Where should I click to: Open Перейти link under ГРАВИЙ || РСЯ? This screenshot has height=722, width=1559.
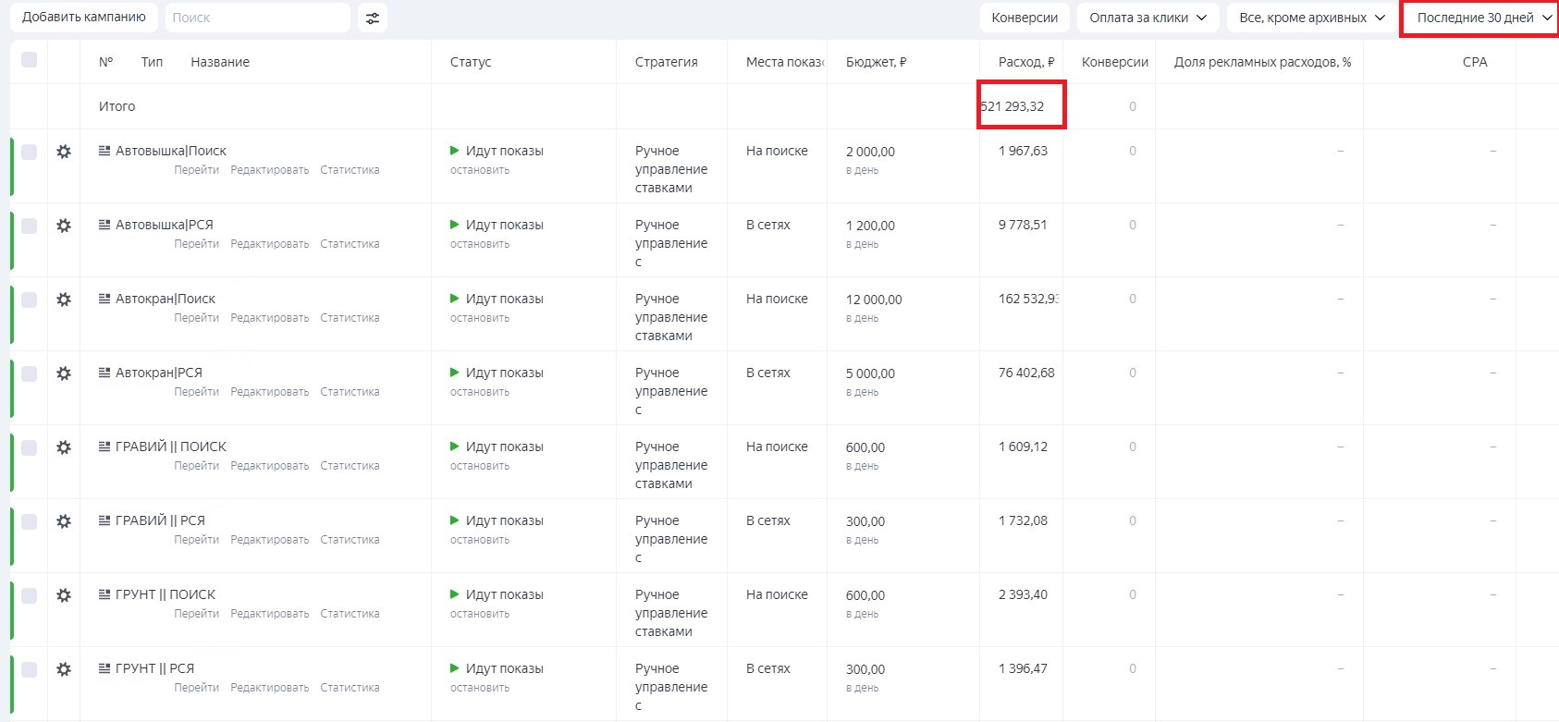coord(197,540)
